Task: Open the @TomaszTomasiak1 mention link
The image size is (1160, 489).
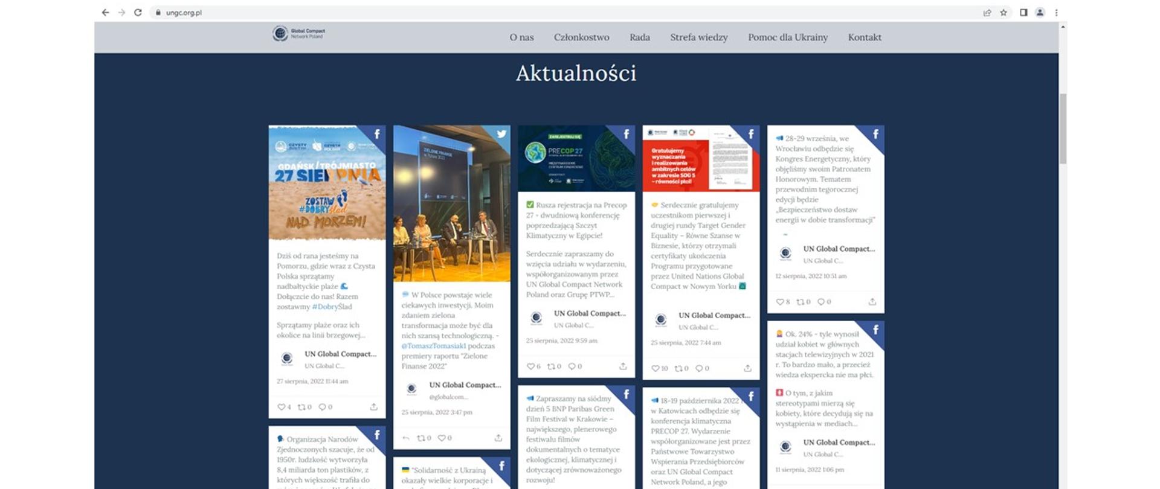Action: pos(434,346)
